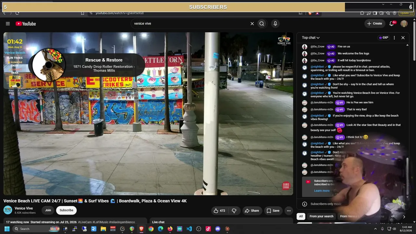The height and width of the screenshot is (234, 416).
Task: Click the Subscribe watermark on the video
Action: click(x=286, y=186)
